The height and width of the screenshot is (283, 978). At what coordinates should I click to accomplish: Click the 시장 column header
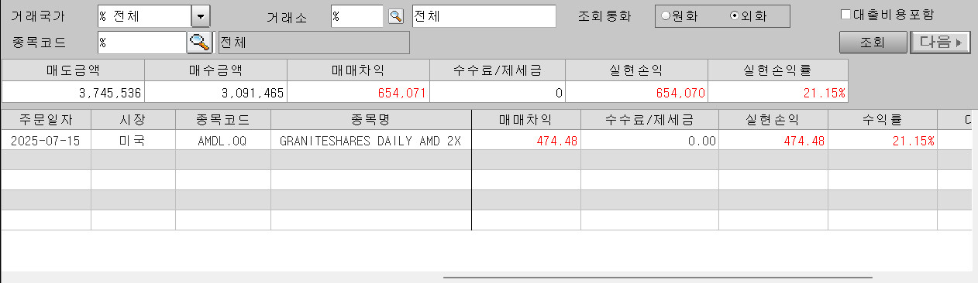[133, 120]
